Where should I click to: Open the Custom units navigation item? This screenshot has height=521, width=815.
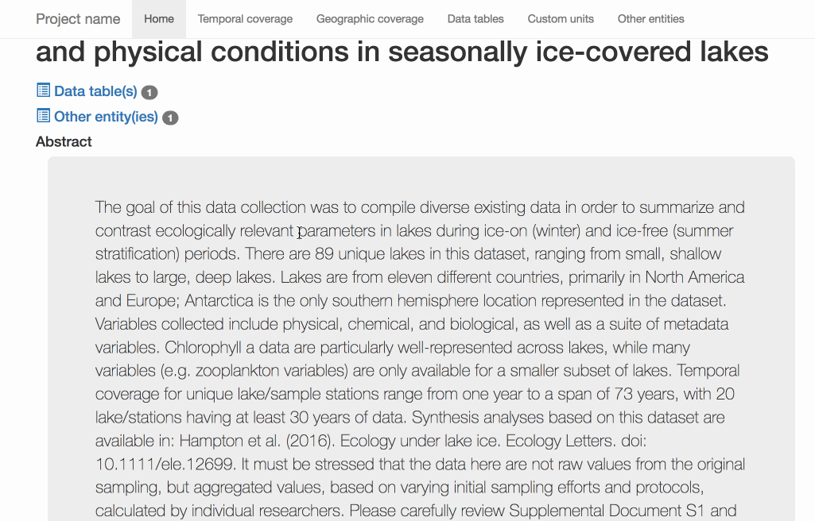pos(561,19)
